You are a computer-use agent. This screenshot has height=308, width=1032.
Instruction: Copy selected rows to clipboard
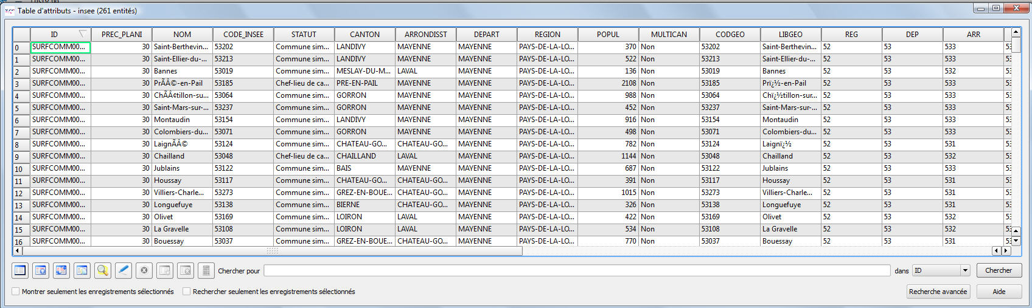click(82, 270)
